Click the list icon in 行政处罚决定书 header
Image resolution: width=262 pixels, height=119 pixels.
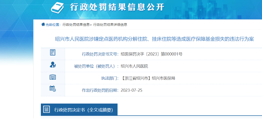46,109
